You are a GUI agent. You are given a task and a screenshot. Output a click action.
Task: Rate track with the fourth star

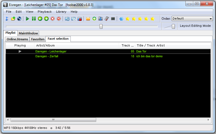(146, 19)
